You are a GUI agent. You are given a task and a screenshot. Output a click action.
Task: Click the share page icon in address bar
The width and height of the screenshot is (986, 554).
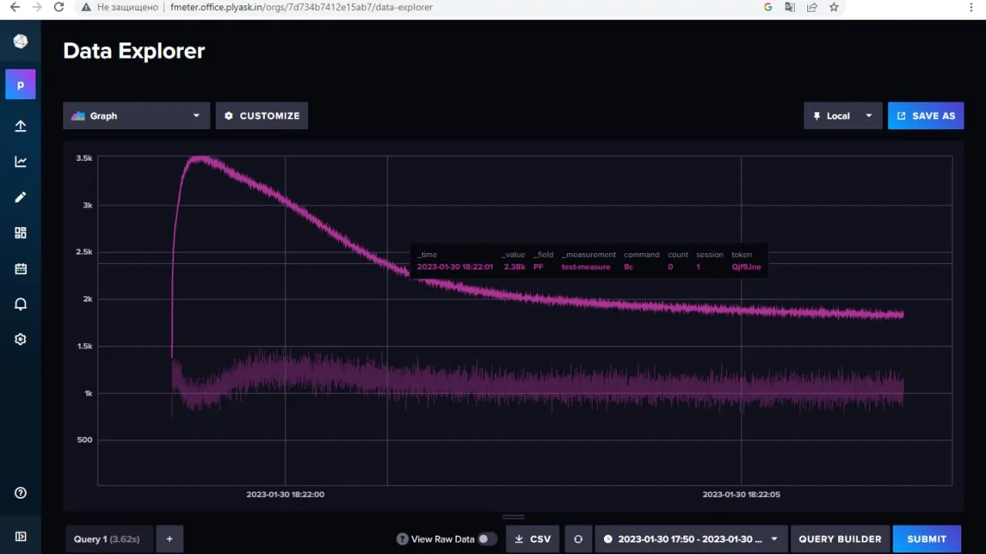tap(812, 7)
